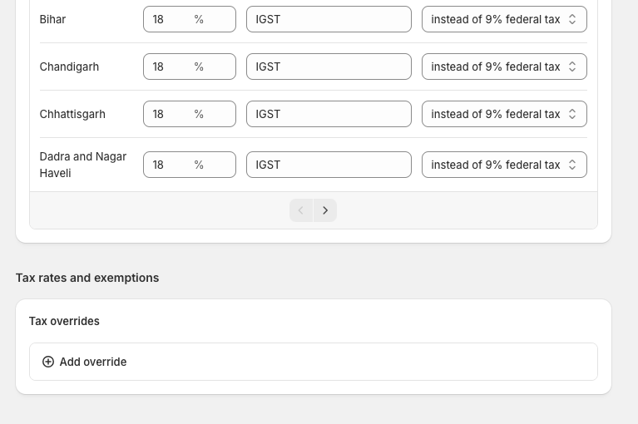638x424 pixels.
Task: Click Dadra and Nagar Haveli IGST field
Action: (329, 165)
